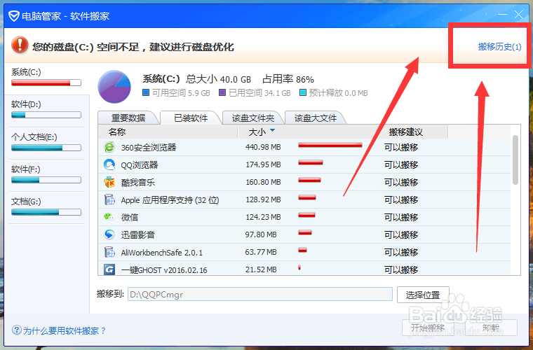
Task: Click the 软件(D:) usage bar
Action: point(46,115)
